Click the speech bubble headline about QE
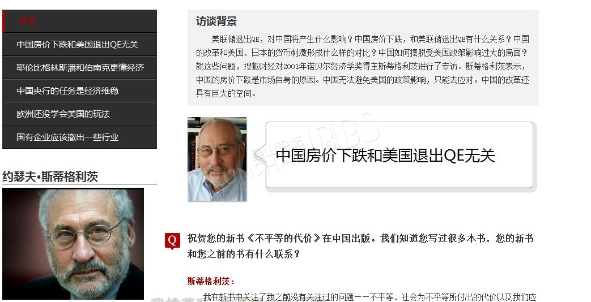Image resolution: width=591 pixels, height=302 pixels. [385, 156]
